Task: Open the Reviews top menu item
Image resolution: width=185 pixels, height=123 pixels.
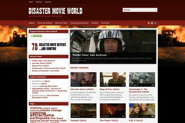Action: (39, 2)
